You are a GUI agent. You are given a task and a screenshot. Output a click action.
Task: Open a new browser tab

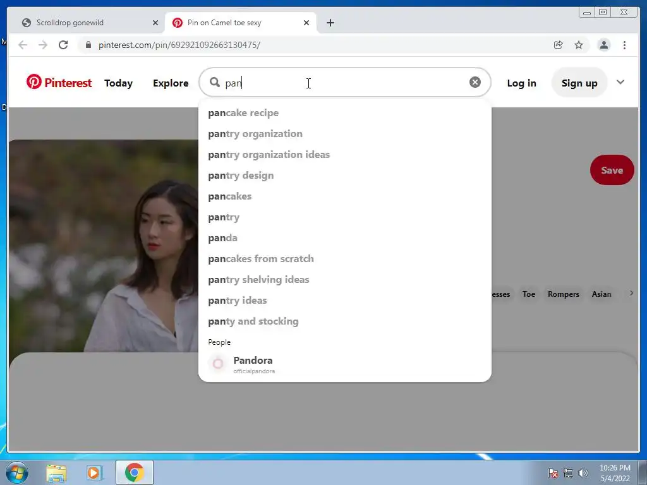pyautogui.click(x=330, y=23)
